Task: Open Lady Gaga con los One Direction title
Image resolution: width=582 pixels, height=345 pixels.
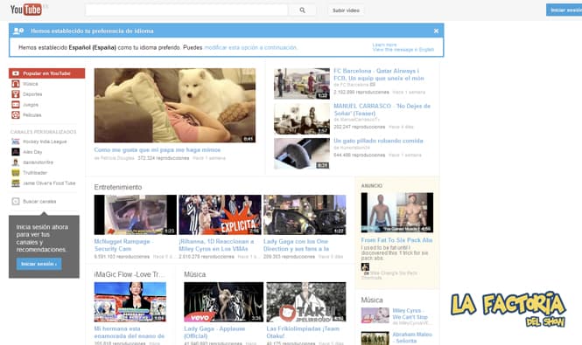Action: 296,245
